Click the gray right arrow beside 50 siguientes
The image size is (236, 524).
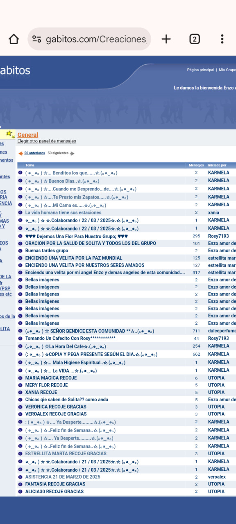tap(72, 154)
